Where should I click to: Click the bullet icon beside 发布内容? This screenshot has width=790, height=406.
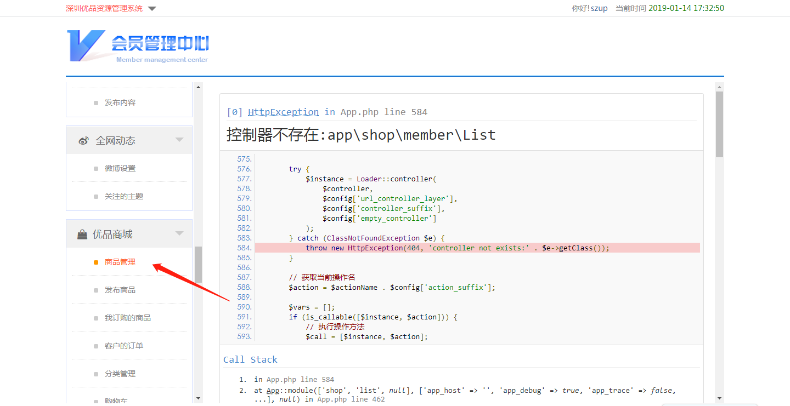pos(96,103)
